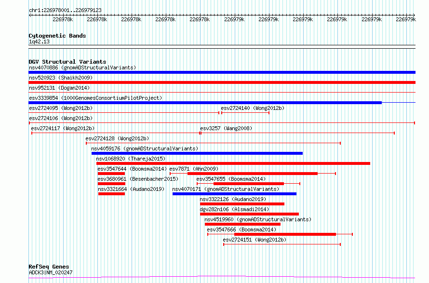Open esv3547655 (Boomsma2014) variant
Screen dimensions: 429x283
pyautogui.click(x=231, y=179)
